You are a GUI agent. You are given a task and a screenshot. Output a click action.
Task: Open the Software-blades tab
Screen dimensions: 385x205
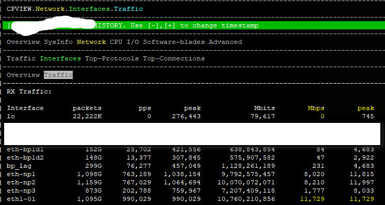pos(174,42)
